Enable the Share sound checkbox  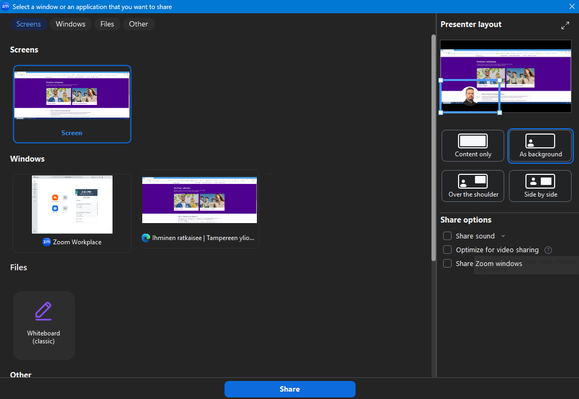click(x=447, y=236)
